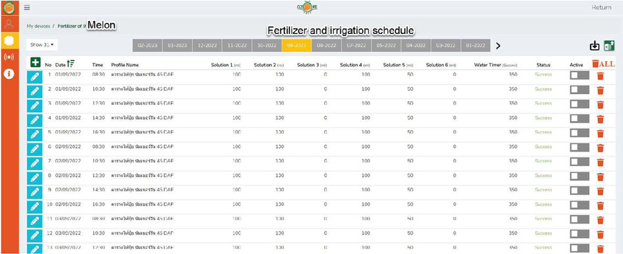The width and height of the screenshot is (623, 254).
Task: Toggle the Active switch for row 2
Action: [579, 90]
